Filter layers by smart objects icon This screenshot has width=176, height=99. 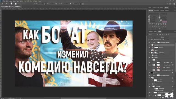coord(167,35)
